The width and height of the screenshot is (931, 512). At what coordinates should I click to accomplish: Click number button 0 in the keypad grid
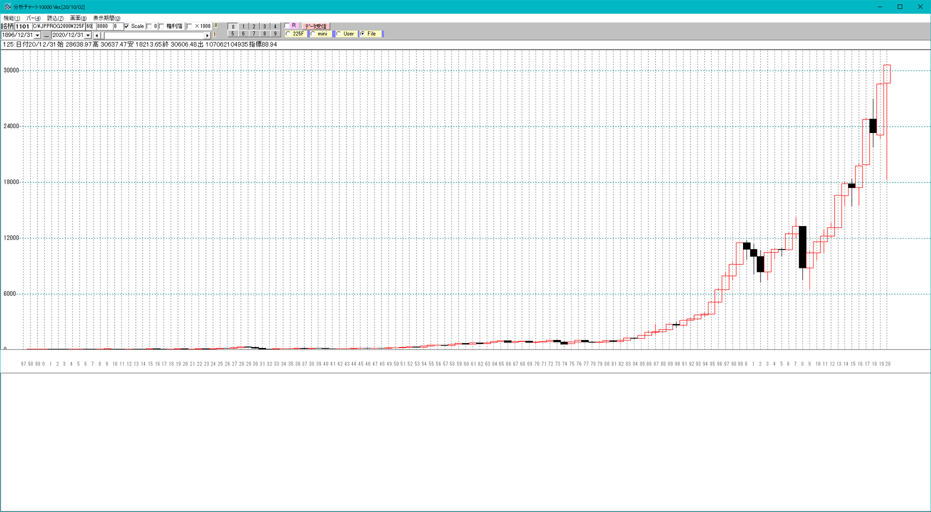pyautogui.click(x=232, y=26)
